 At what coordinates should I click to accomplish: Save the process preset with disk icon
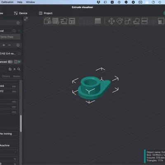click(10, 69)
